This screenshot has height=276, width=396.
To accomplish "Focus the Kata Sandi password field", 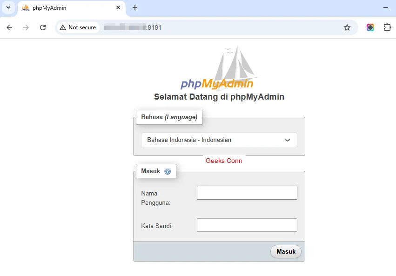I will (x=247, y=225).
